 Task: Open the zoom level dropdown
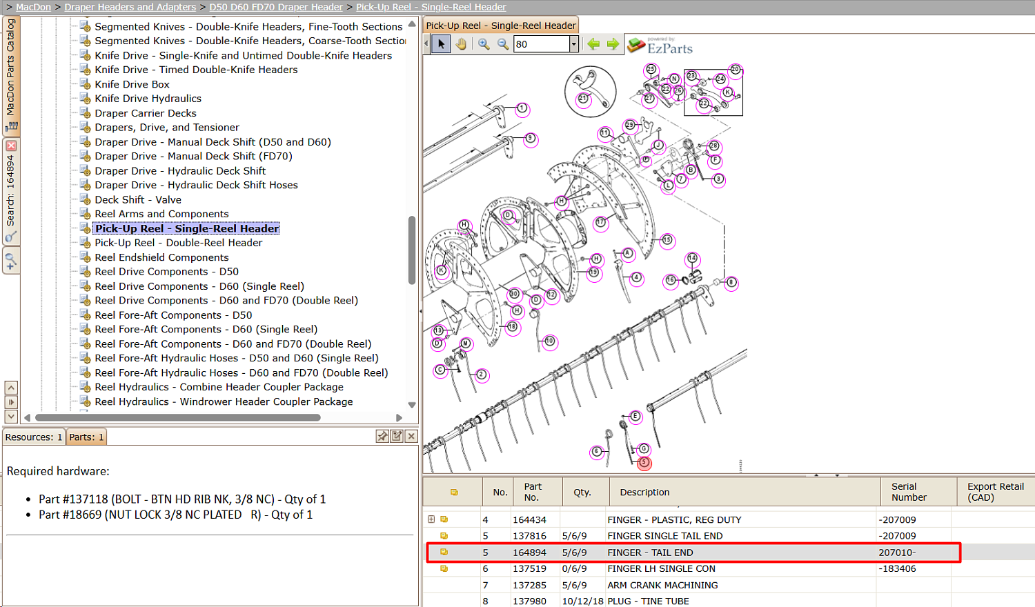pos(573,44)
